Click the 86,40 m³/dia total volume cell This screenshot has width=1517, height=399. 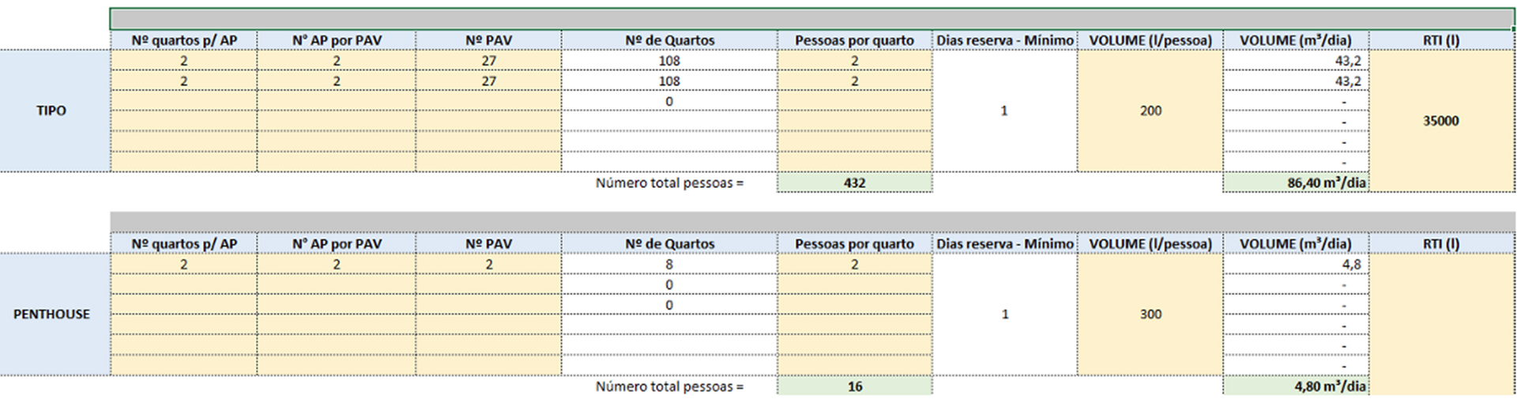point(1296,183)
